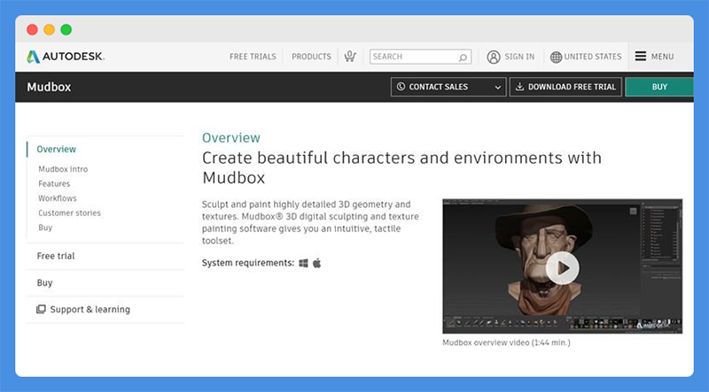This screenshot has width=709, height=392.
Task: Open Free Trials in top navigation
Action: pos(253,57)
